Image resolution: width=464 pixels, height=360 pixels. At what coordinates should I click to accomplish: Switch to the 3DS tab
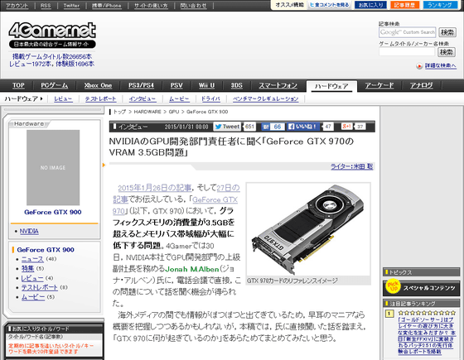pyautogui.click(x=236, y=85)
